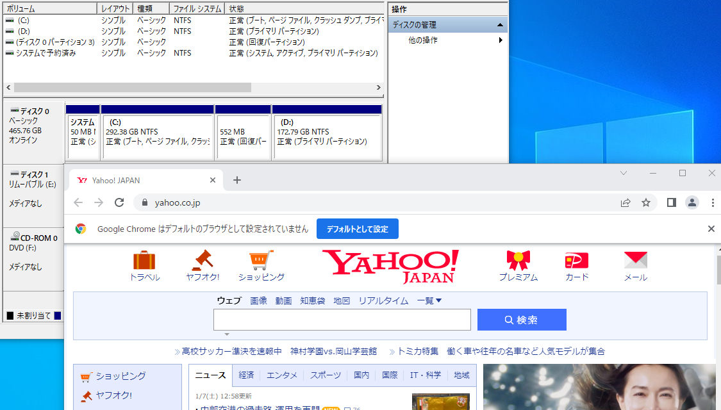721x410 pixels.
Task: Sort by ファイル システム column header
Action: (x=197, y=9)
